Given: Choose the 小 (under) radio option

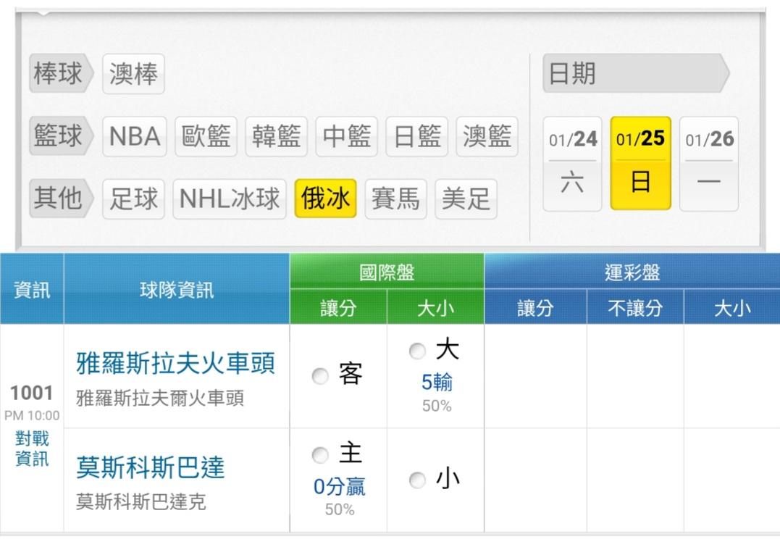Looking at the screenshot, I should [418, 480].
